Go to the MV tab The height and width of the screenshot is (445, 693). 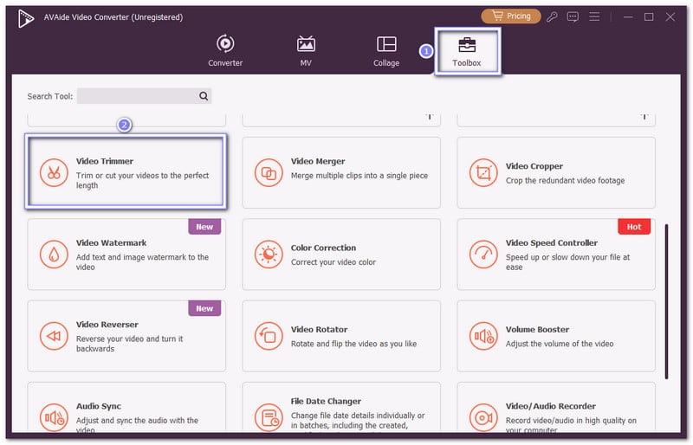[306, 50]
